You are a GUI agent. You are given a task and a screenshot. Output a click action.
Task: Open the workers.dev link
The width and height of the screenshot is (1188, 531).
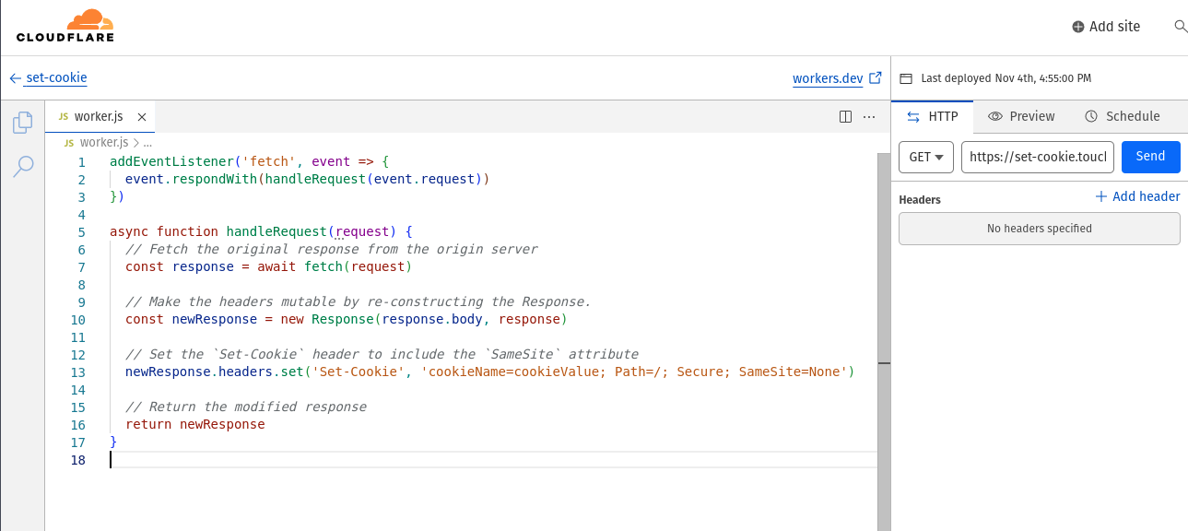(828, 78)
